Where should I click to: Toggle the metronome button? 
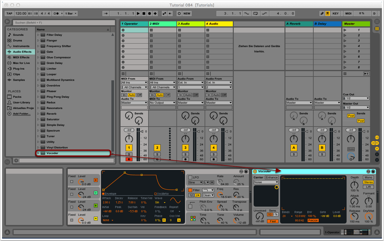coord(56,13)
